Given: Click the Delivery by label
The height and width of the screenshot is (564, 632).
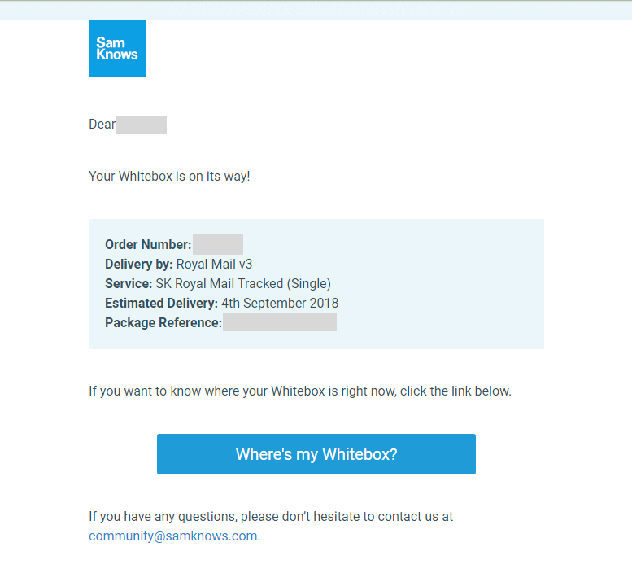Looking at the screenshot, I should click(138, 264).
